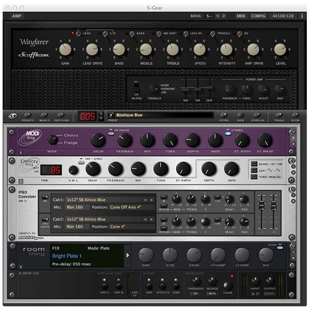Open the AMP menu
Viewport: 310px width, 310px height.
(17, 16)
